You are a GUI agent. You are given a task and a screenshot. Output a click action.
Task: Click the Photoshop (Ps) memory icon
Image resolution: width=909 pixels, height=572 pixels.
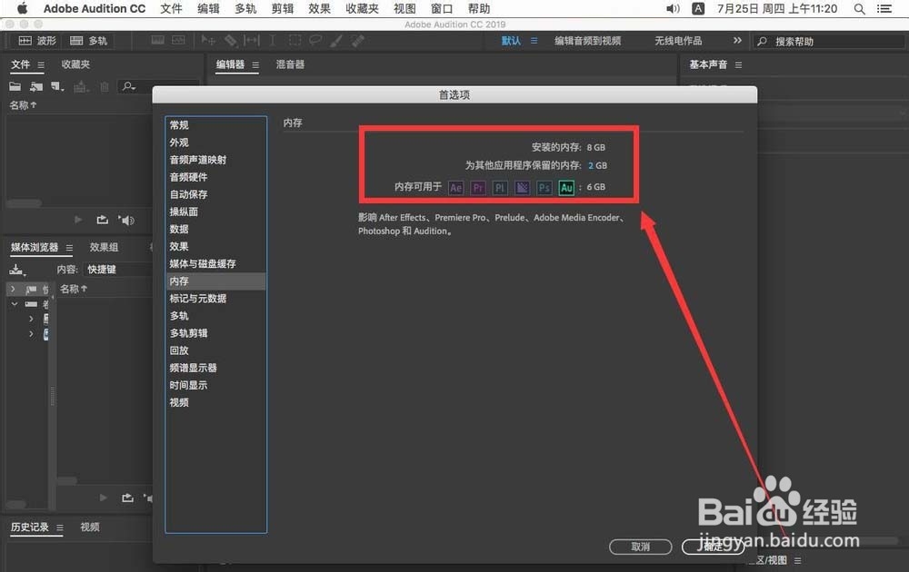pyautogui.click(x=544, y=188)
